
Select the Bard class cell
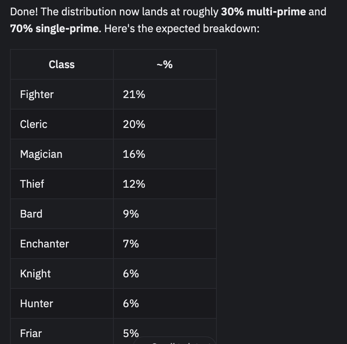[31, 214]
